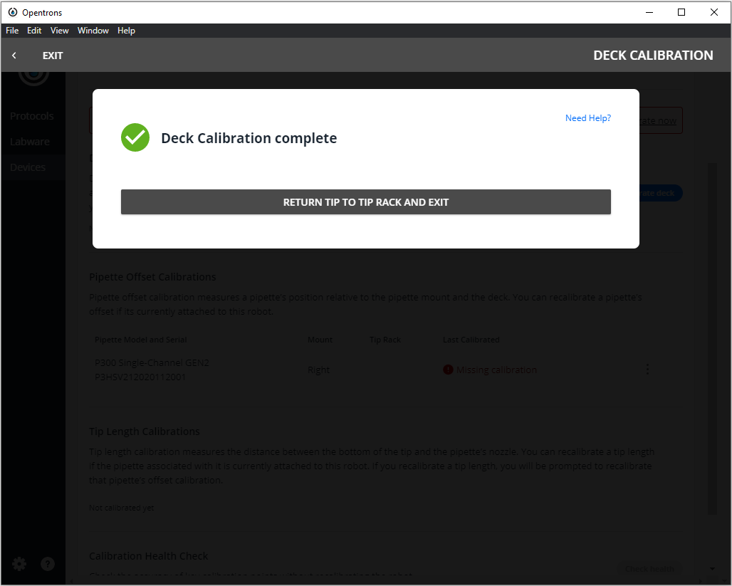
Task: Maximize the Opentrons window
Action: pyautogui.click(x=681, y=12)
